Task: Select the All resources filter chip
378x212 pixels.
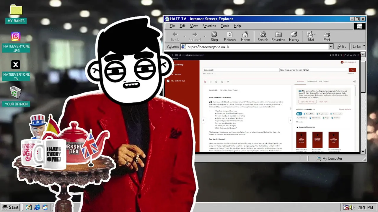Action: (x=299, y=114)
